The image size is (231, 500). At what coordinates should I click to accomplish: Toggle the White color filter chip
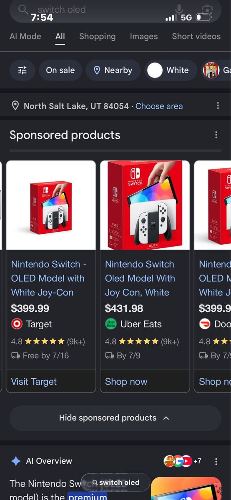pyautogui.click(x=171, y=70)
